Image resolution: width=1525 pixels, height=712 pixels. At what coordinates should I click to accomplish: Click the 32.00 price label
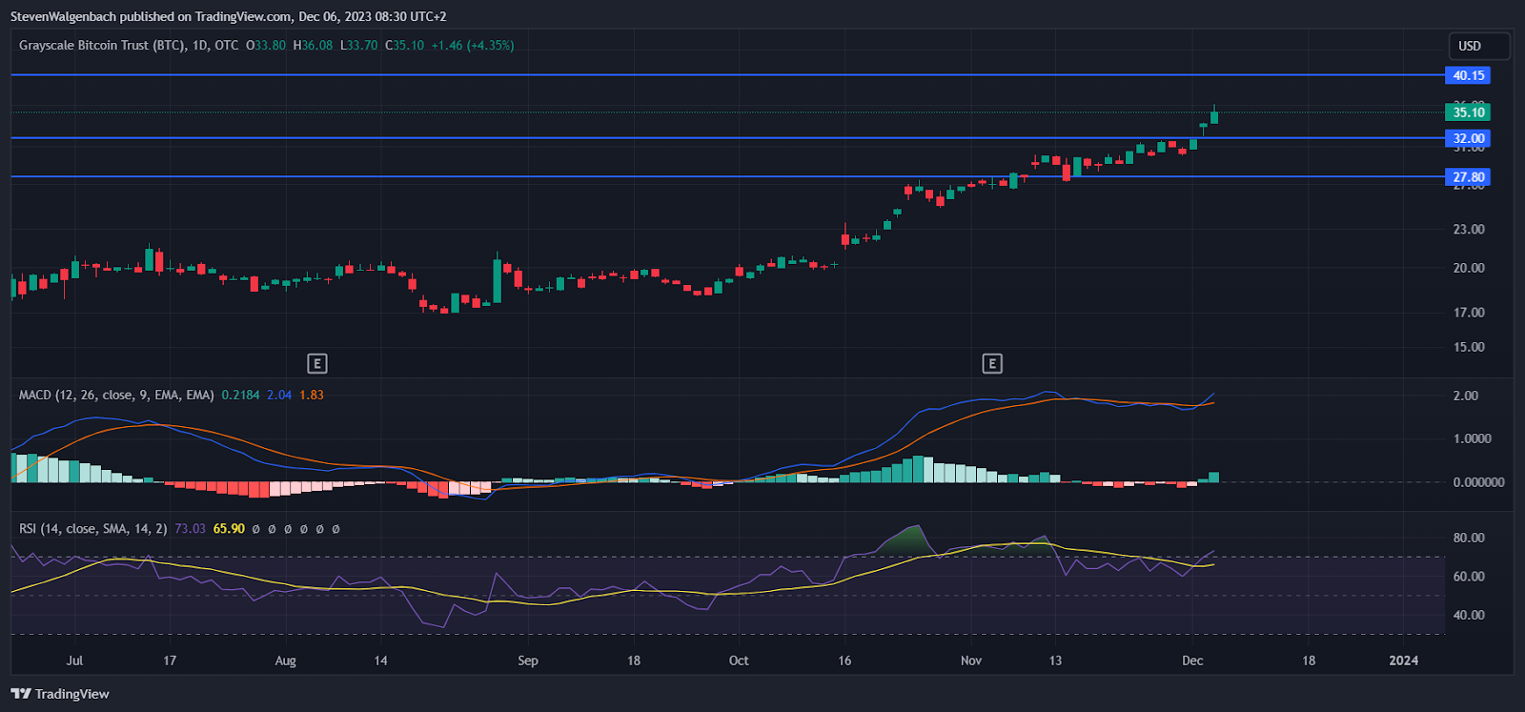[x=1468, y=138]
